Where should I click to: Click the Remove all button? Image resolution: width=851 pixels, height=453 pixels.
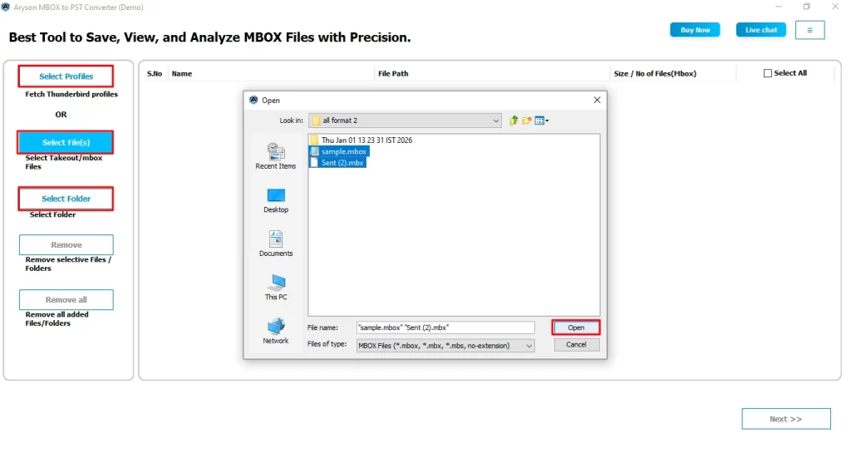point(66,299)
